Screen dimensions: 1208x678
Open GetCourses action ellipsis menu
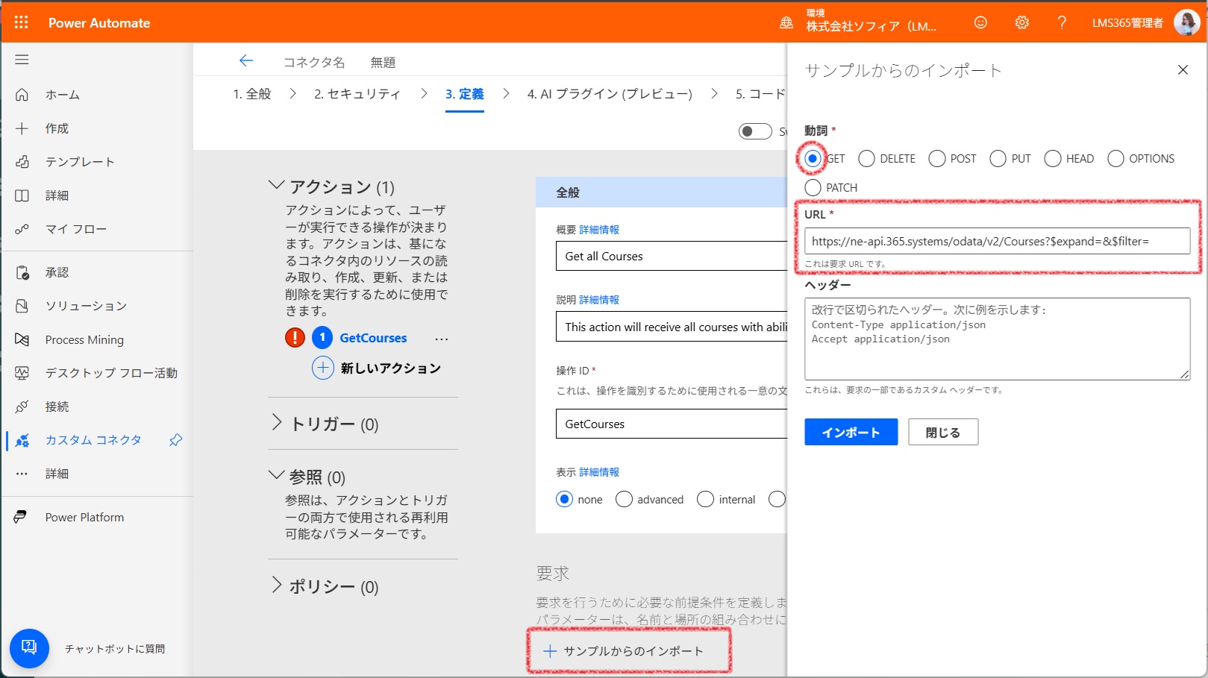point(442,339)
